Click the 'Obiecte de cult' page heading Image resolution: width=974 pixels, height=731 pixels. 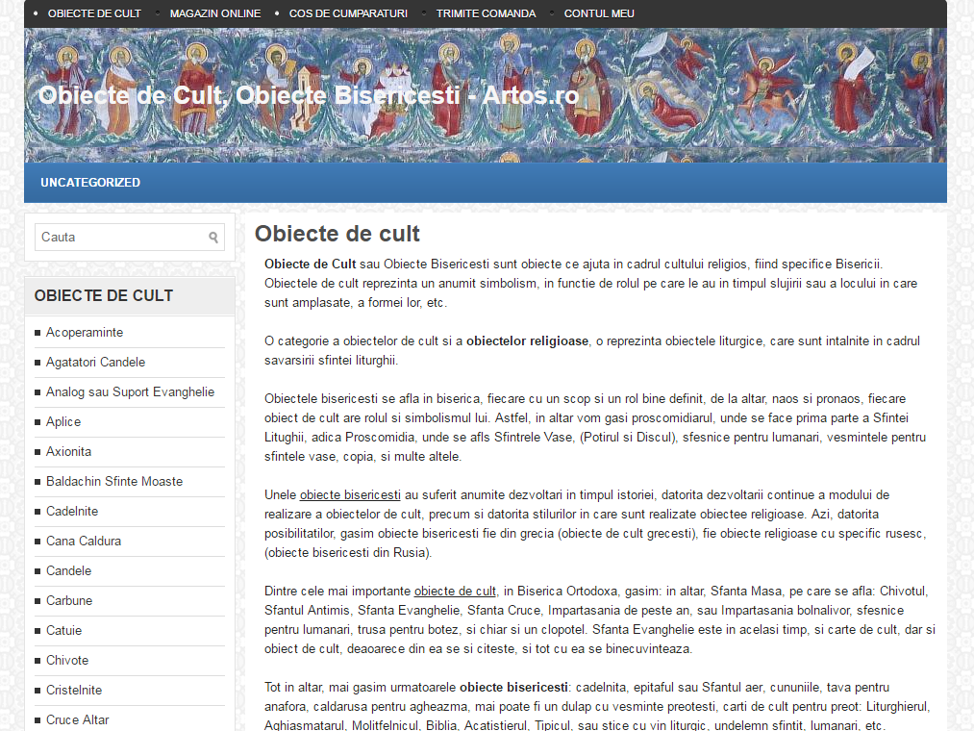[337, 234]
